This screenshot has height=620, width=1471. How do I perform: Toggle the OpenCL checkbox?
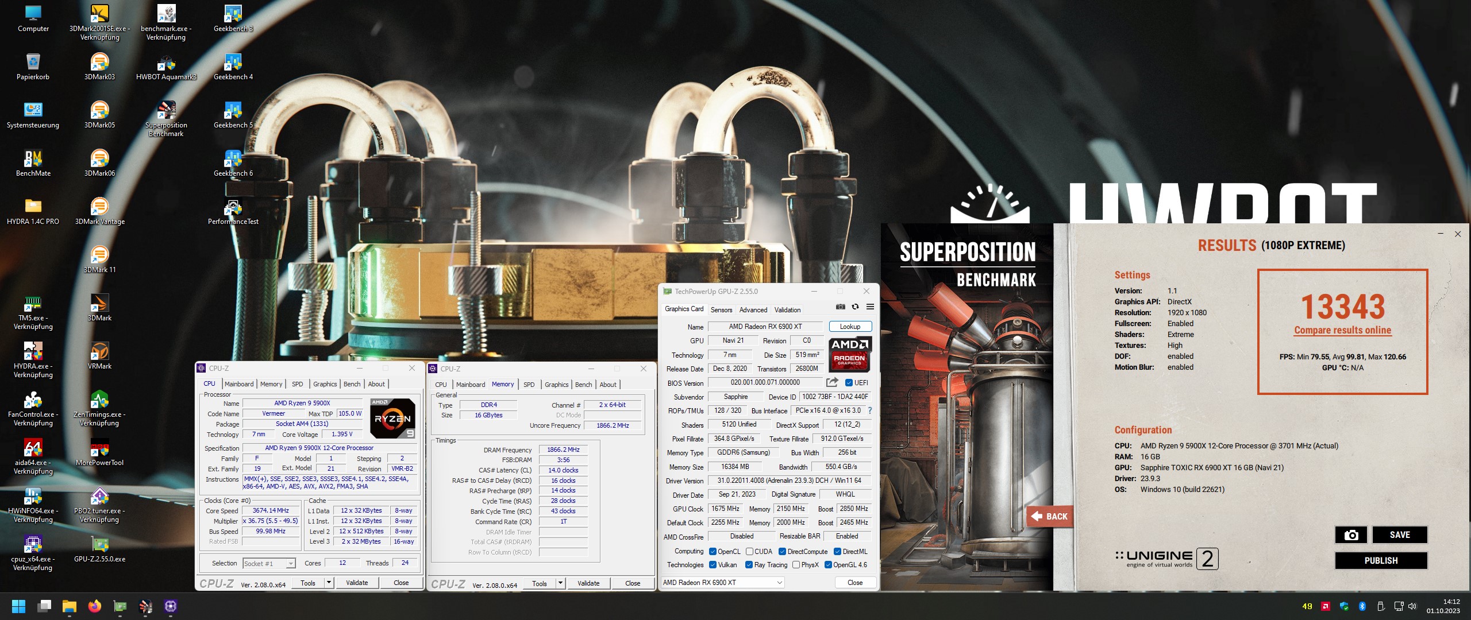point(713,552)
